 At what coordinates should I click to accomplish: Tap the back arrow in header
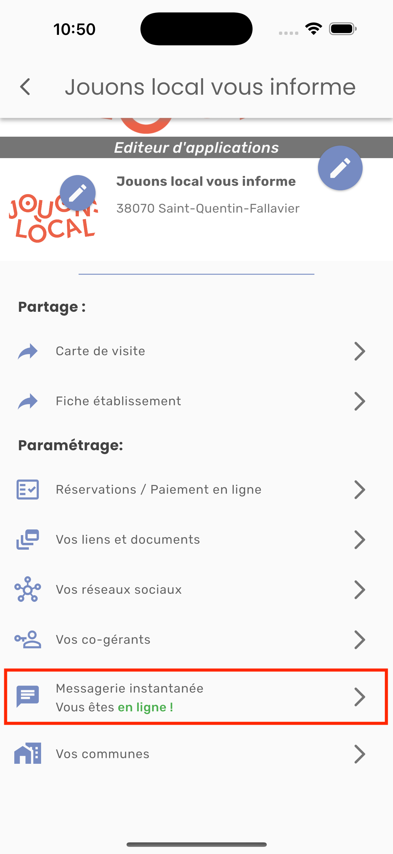pyautogui.click(x=25, y=87)
